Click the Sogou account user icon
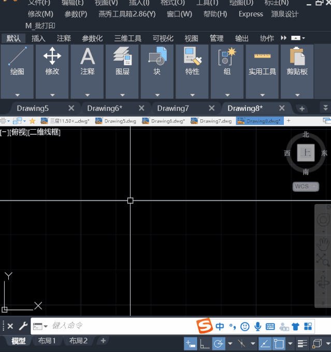The height and width of the screenshot is (352, 331). click(x=284, y=327)
